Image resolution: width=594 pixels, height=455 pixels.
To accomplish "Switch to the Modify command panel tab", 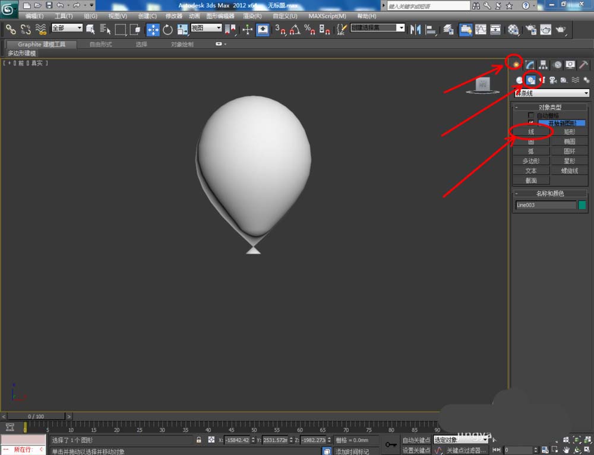I will 529,65.
